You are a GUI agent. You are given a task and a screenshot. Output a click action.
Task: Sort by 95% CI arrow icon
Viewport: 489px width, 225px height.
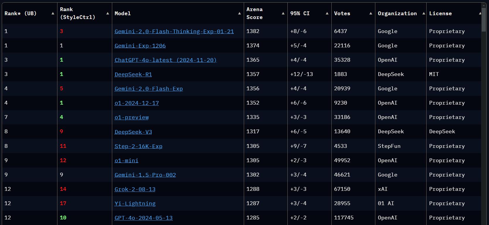(x=327, y=13)
